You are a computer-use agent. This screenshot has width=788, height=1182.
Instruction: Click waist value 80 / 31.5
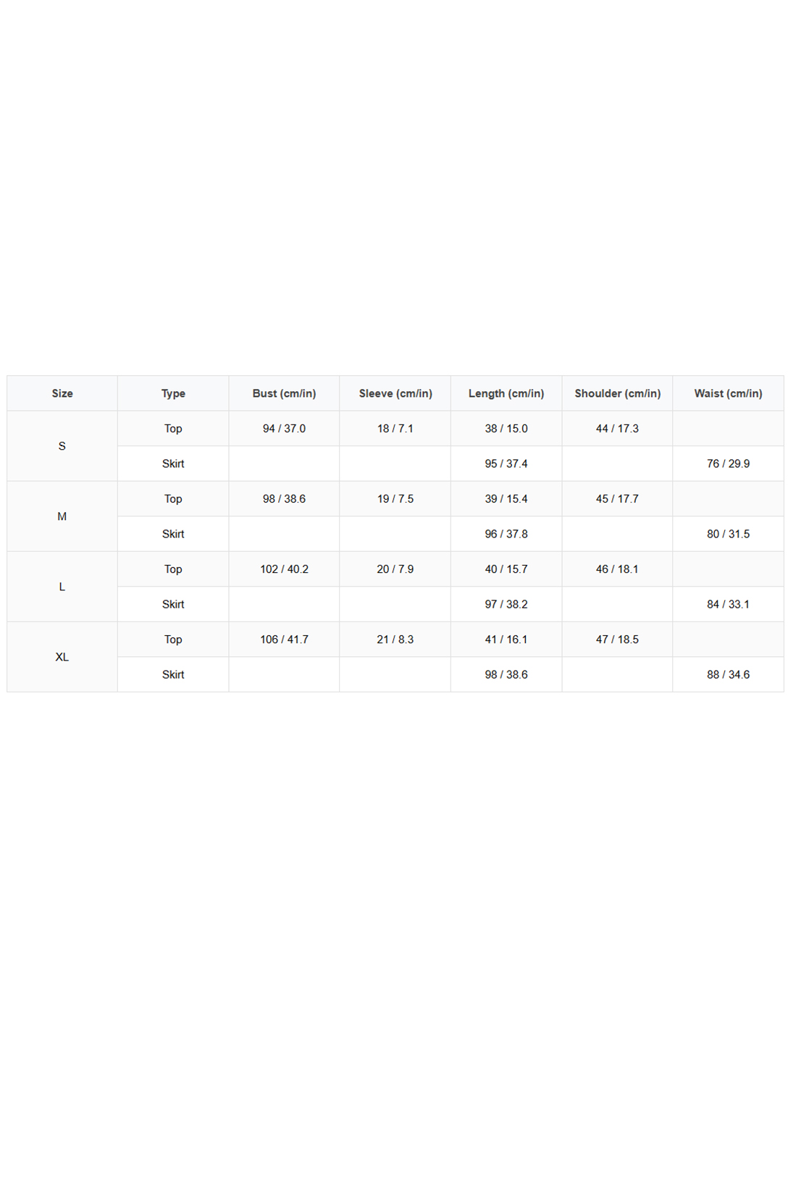tap(728, 534)
